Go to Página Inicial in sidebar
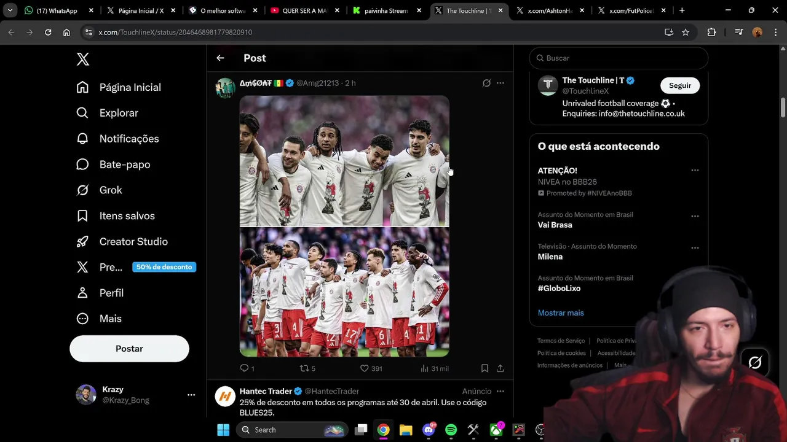 [119, 87]
